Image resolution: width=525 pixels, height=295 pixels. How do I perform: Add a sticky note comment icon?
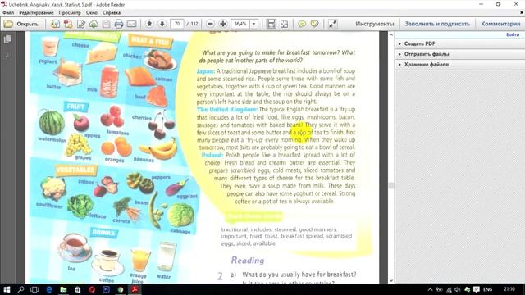point(302,24)
